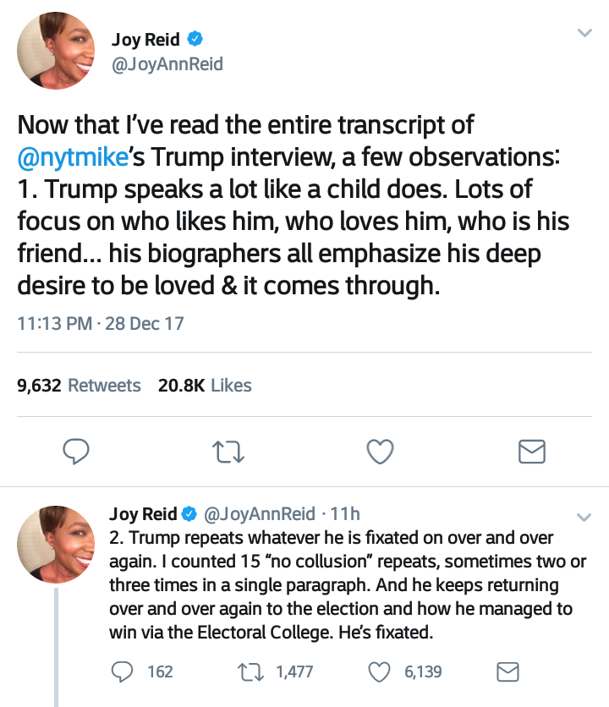Retweet the main Joy Reid tweet
This screenshot has width=609, height=707.
pos(229,452)
